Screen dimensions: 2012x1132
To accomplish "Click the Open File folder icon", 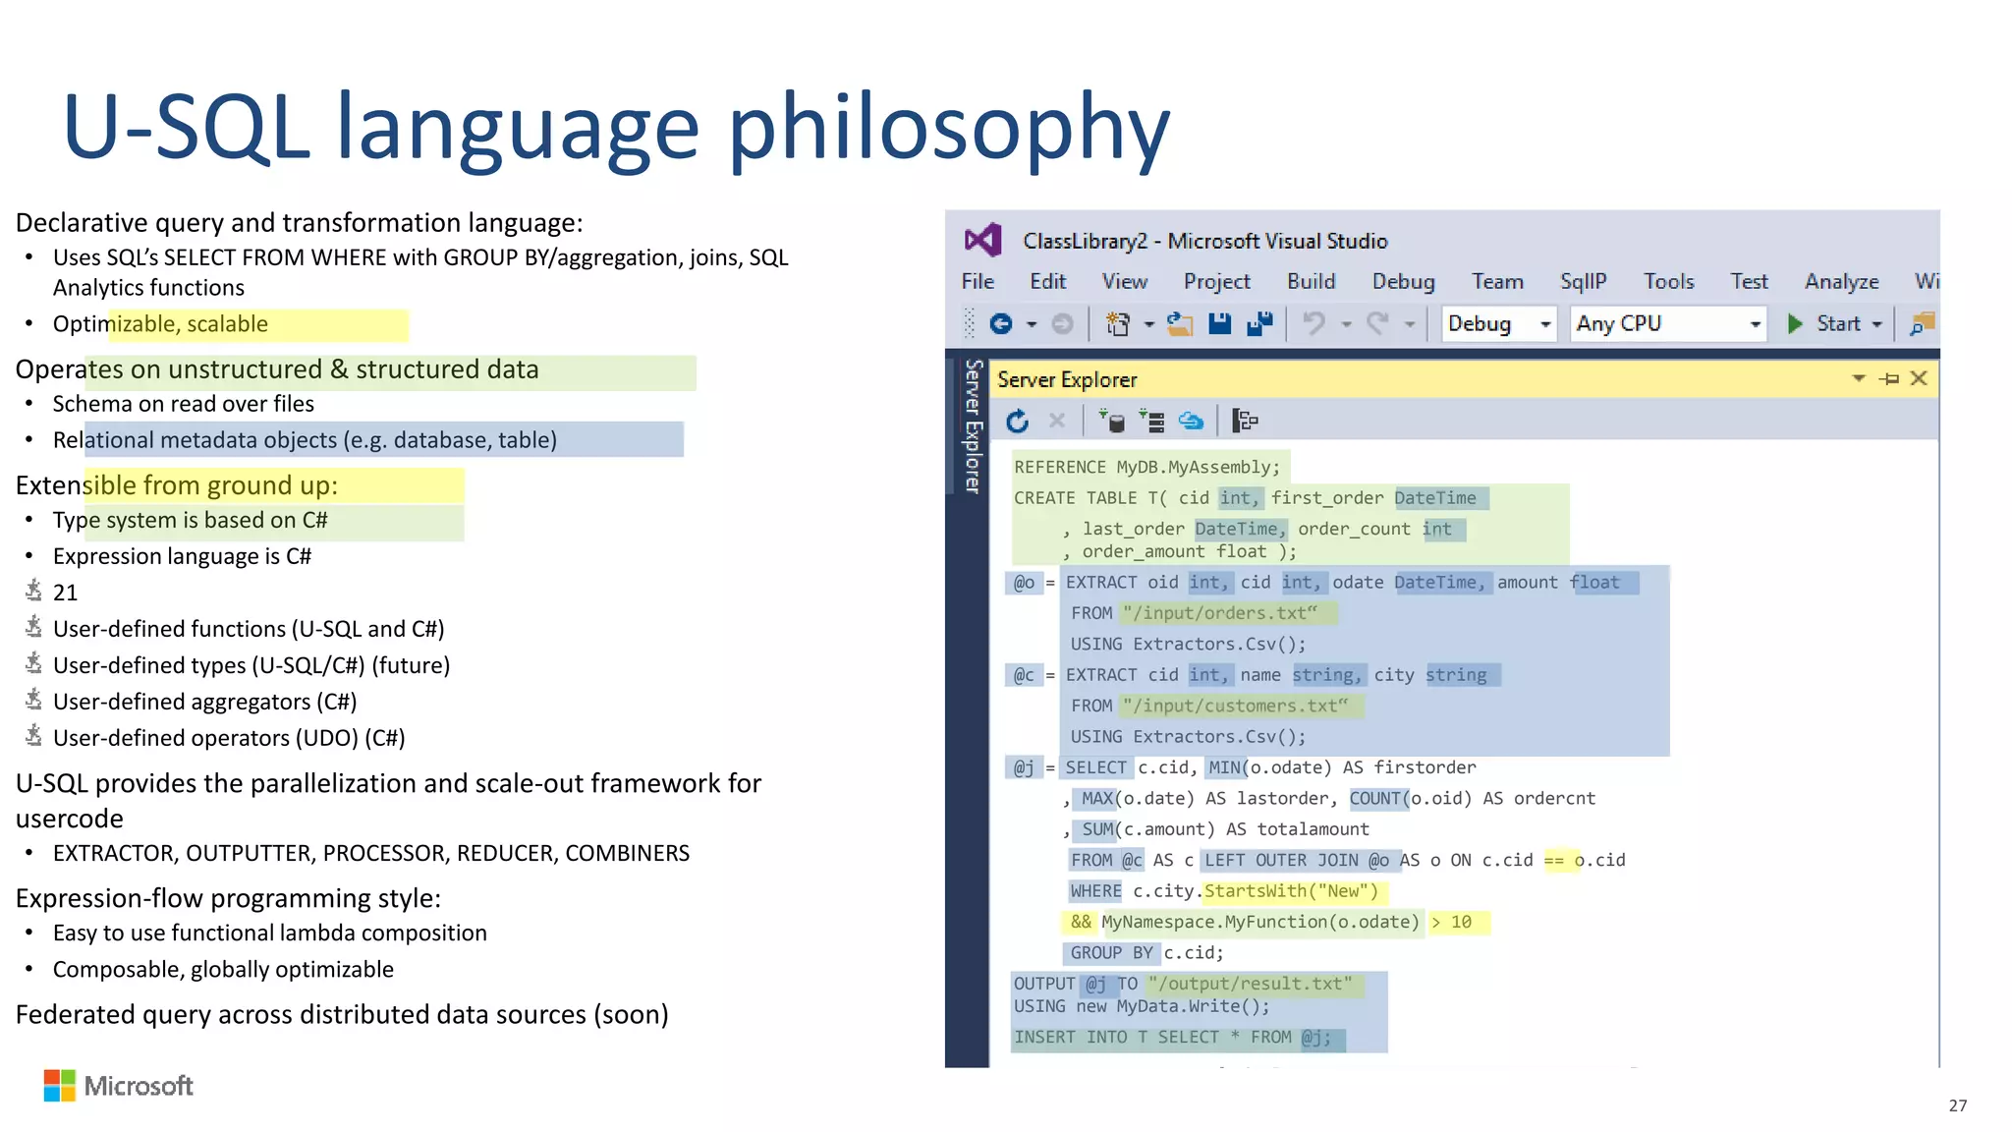I will point(1179,323).
